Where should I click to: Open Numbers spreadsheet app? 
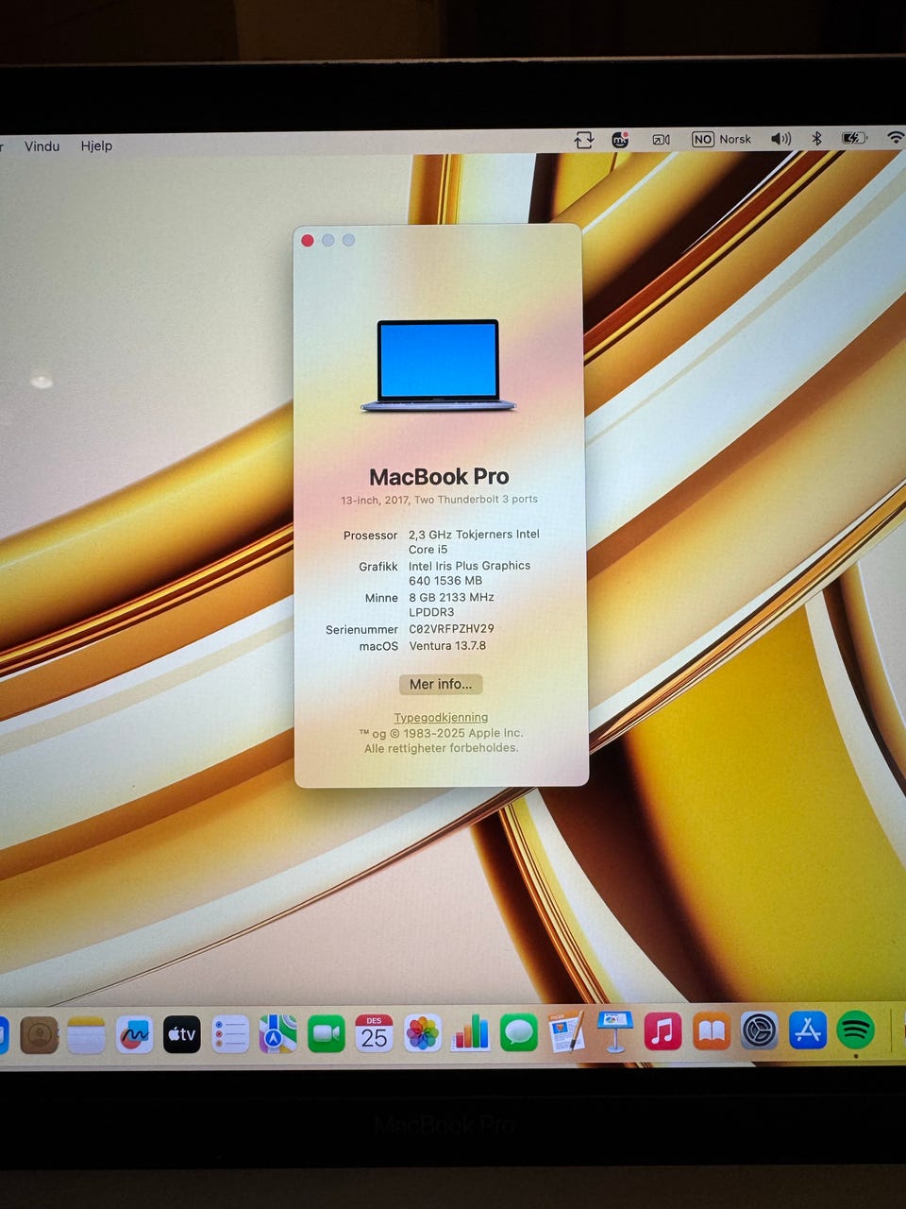pos(470,1033)
